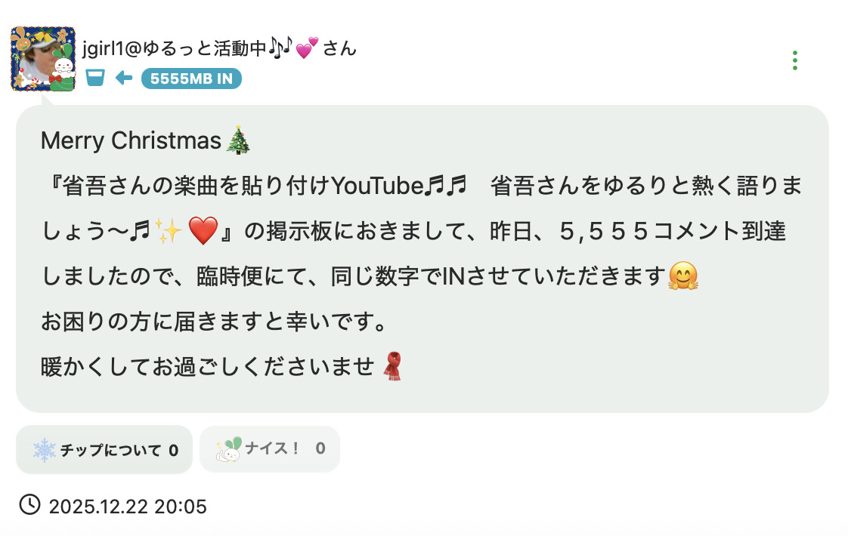The image size is (848, 536).
Task: Toggle the ナイス! like button
Action: pyautogui.click(x=270, y=449)
